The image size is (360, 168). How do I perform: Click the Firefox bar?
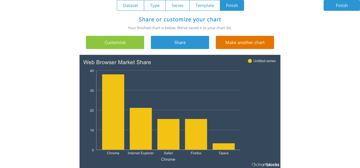[196, 134]
